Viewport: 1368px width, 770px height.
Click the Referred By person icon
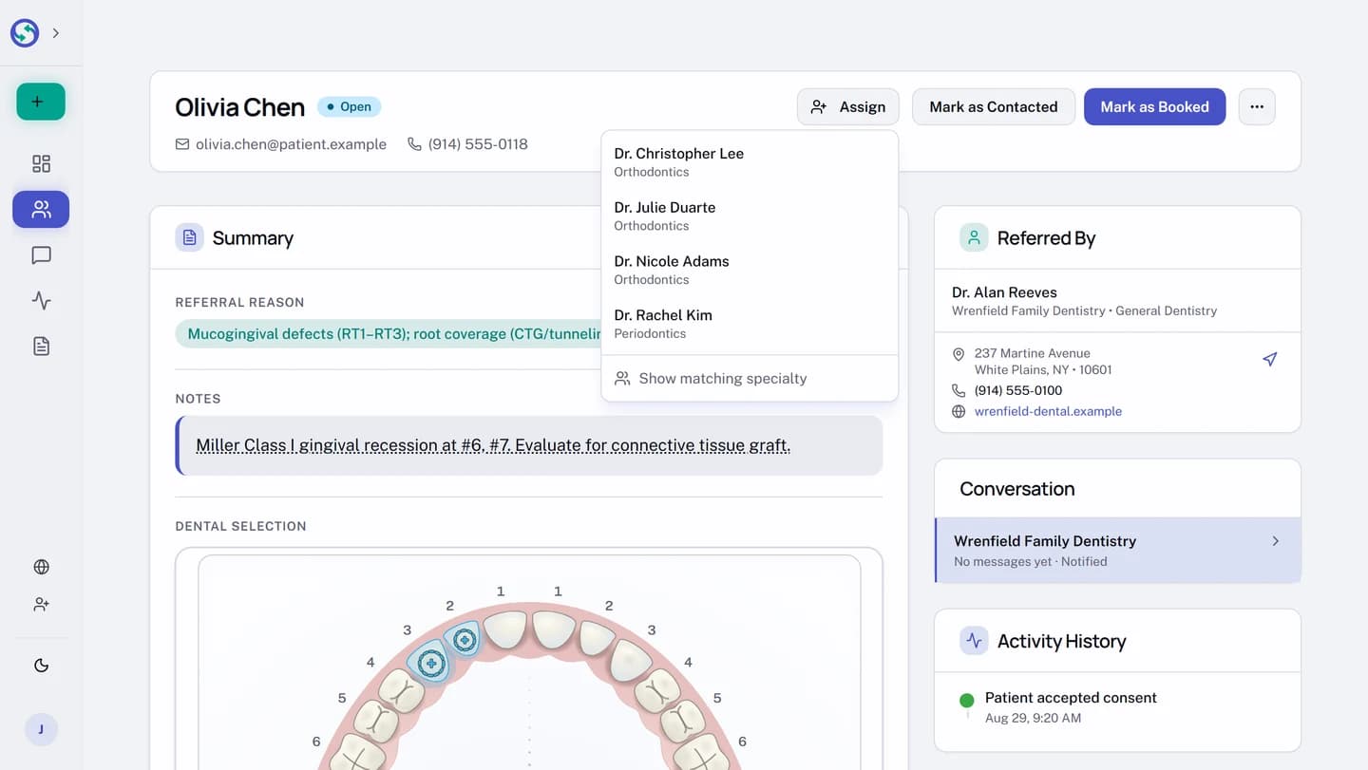pos(974,237)
